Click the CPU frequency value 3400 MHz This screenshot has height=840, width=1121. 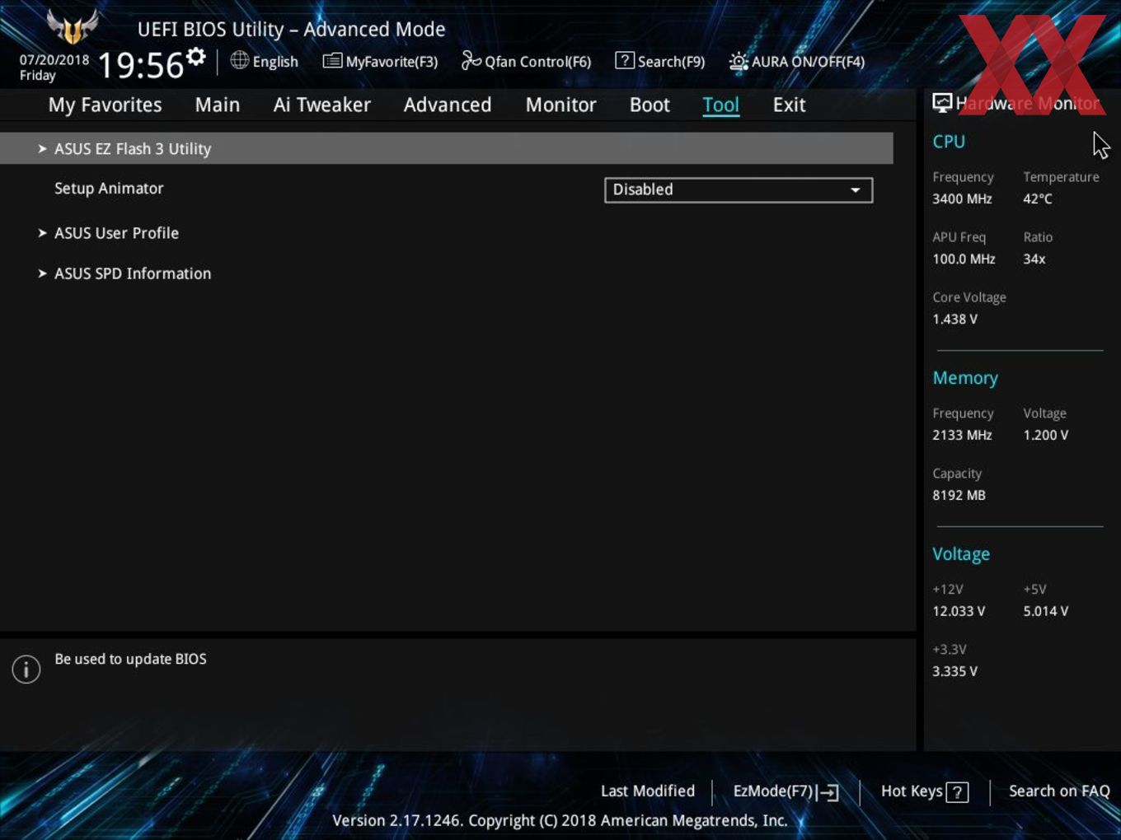click(x=962, y=198)
